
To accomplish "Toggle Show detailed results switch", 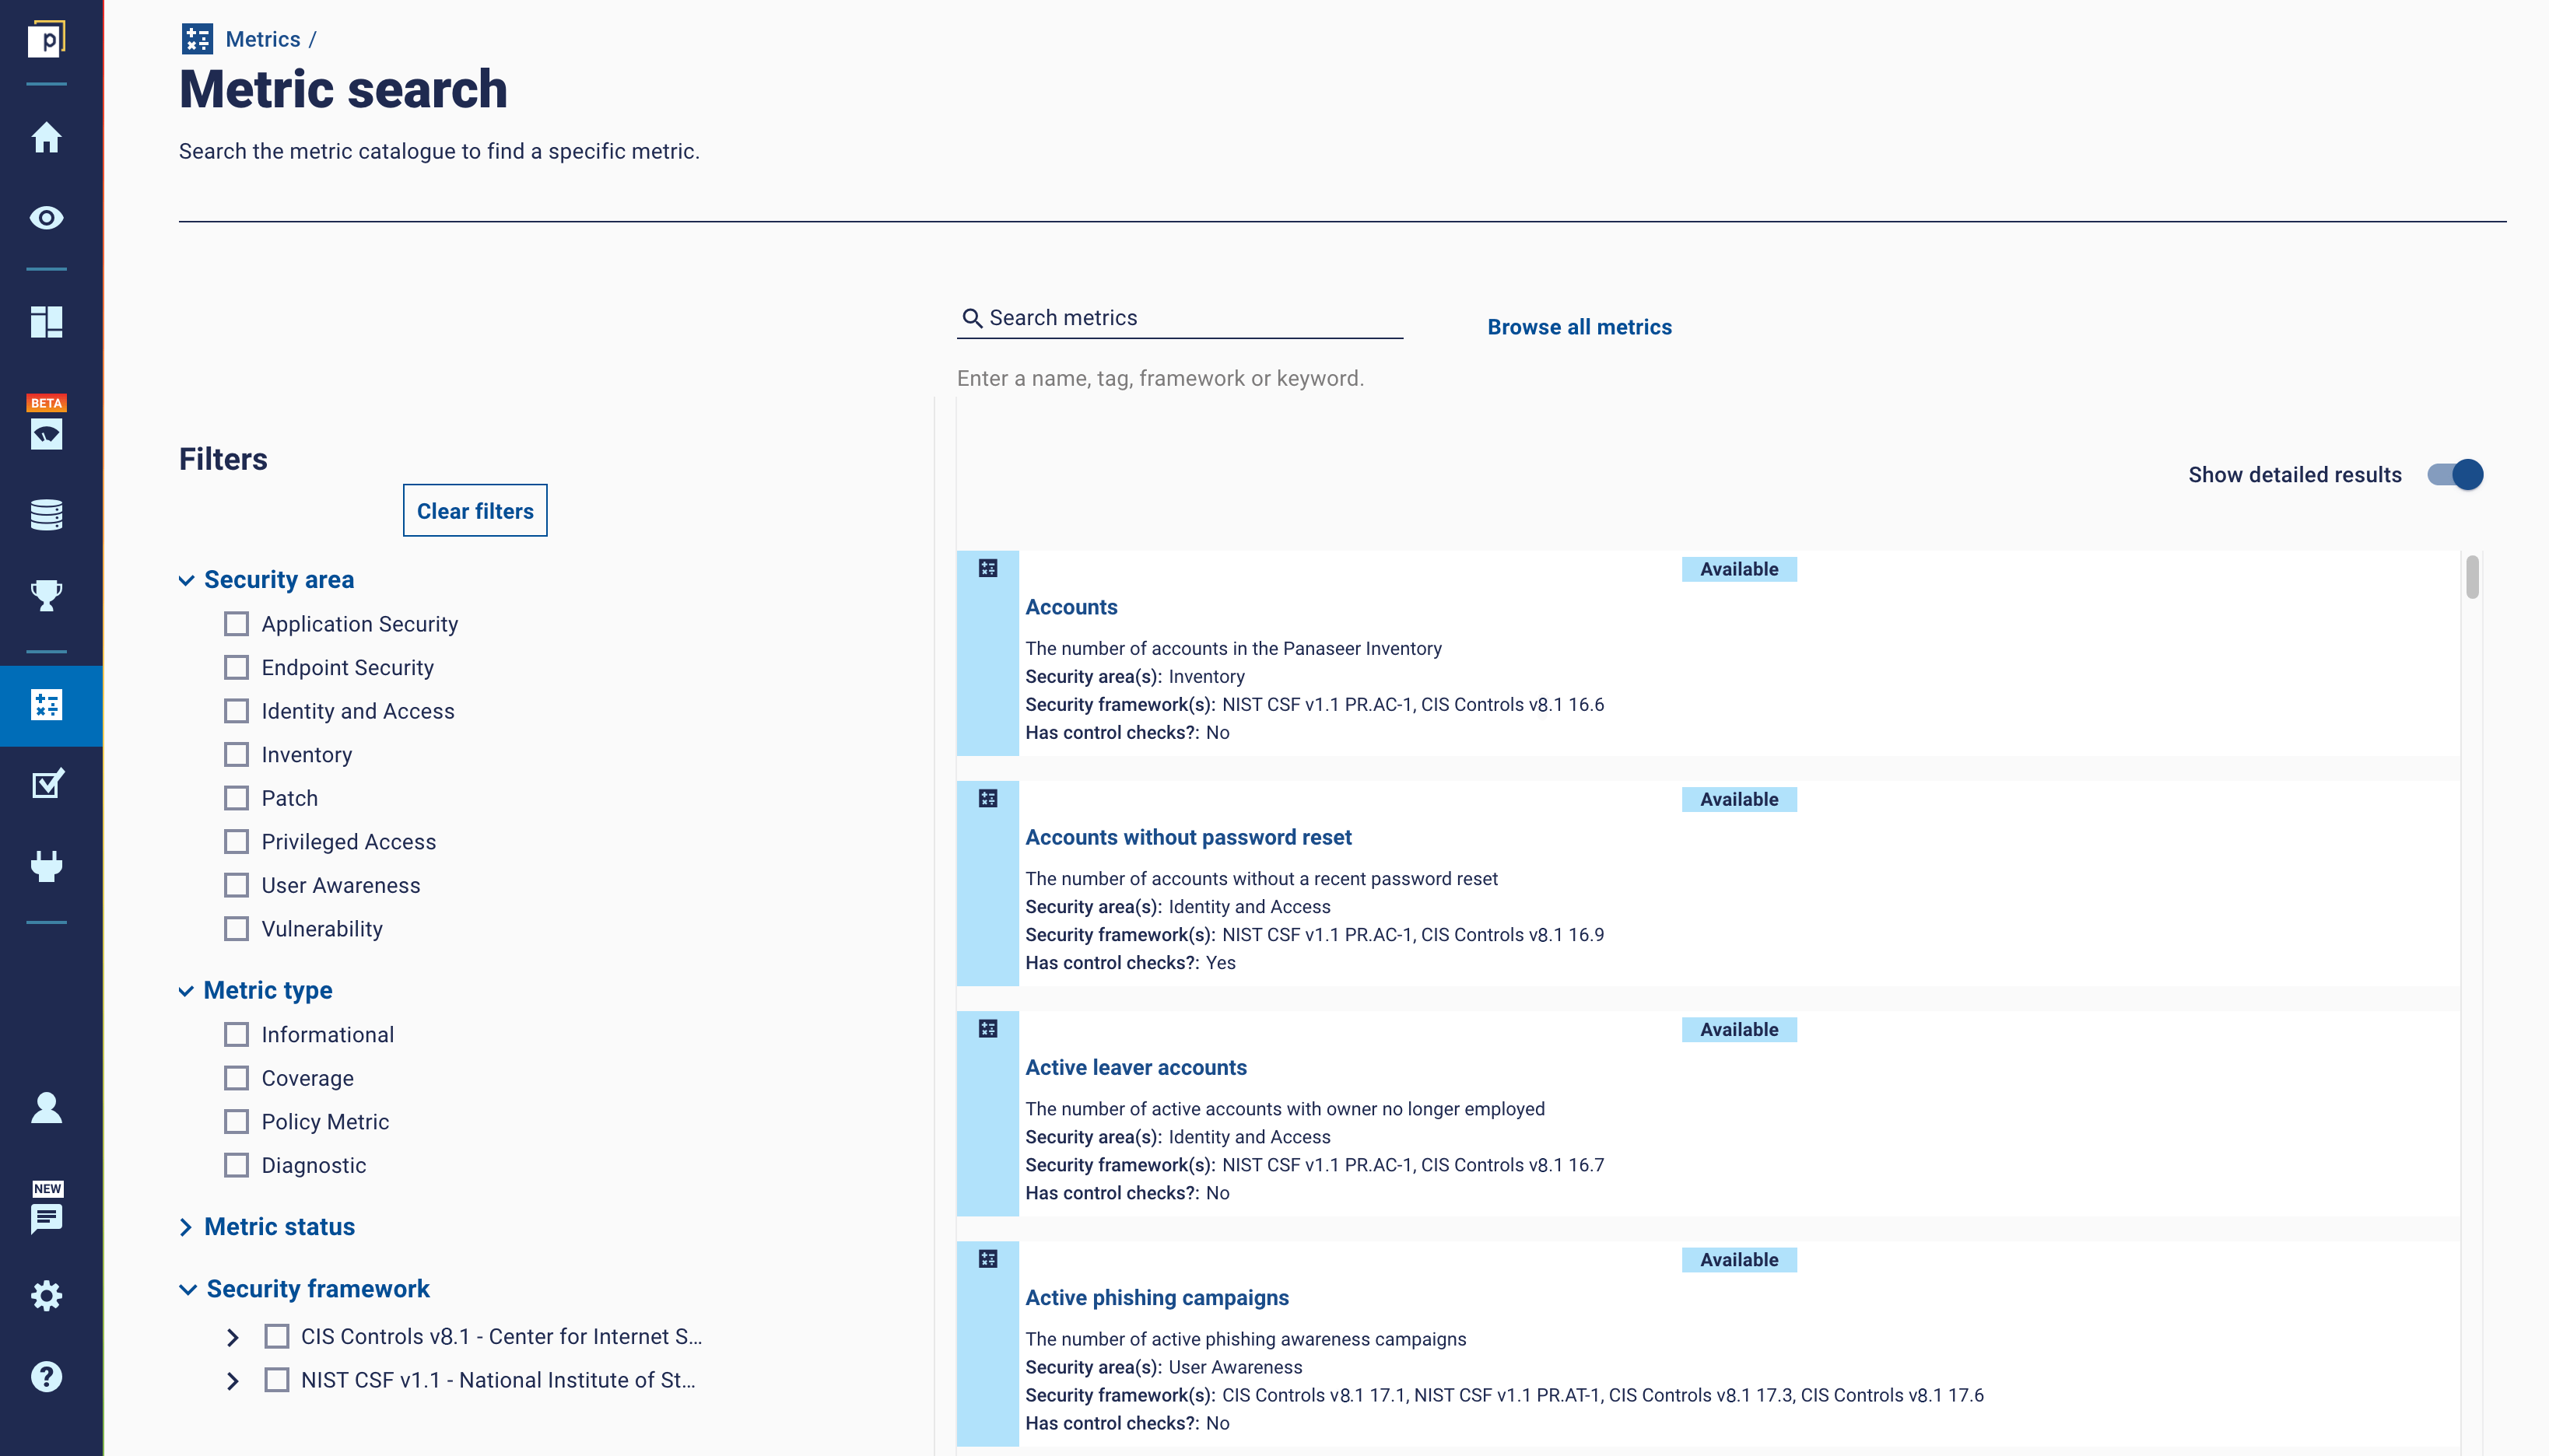I will point(2454,474).
